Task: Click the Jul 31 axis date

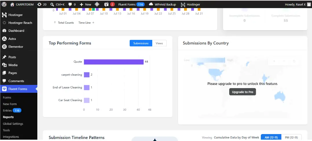Action: pyautogui.click(x=199, y=14)
